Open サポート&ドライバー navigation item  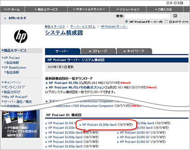pos(89,9)
